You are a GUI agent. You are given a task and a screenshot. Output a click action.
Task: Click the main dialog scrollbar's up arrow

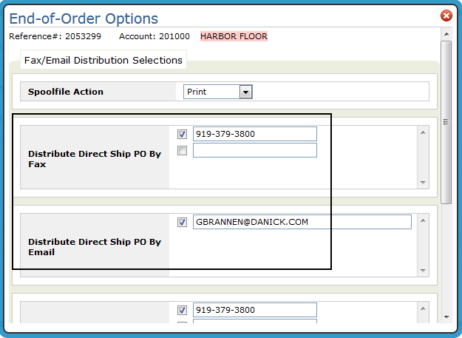[x=446, y=34]
